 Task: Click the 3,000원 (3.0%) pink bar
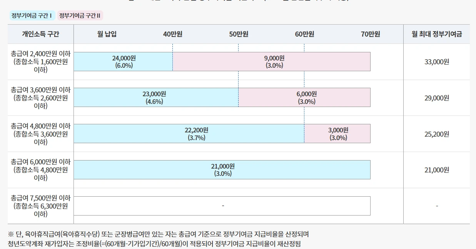(x=337, y=134)
